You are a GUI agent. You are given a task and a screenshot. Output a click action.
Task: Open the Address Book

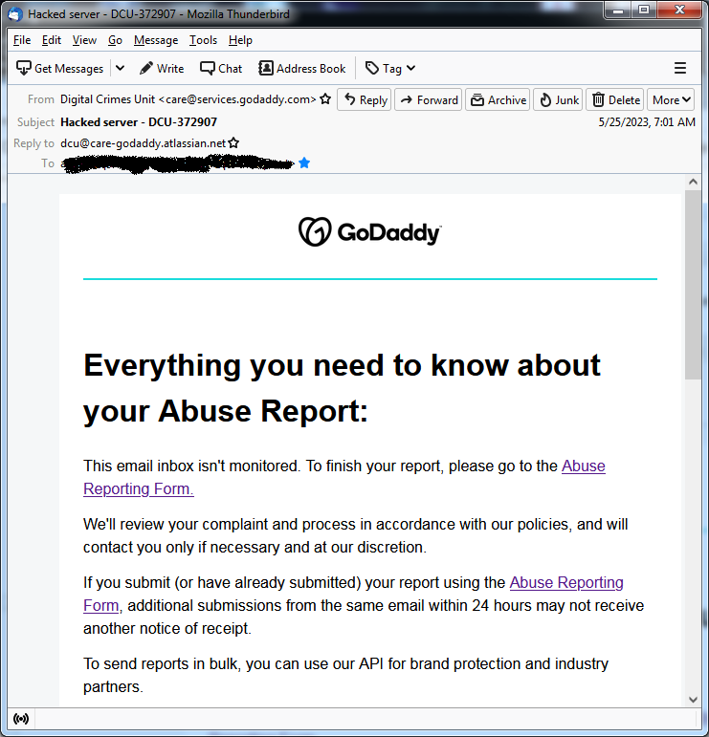pos(302,69)
